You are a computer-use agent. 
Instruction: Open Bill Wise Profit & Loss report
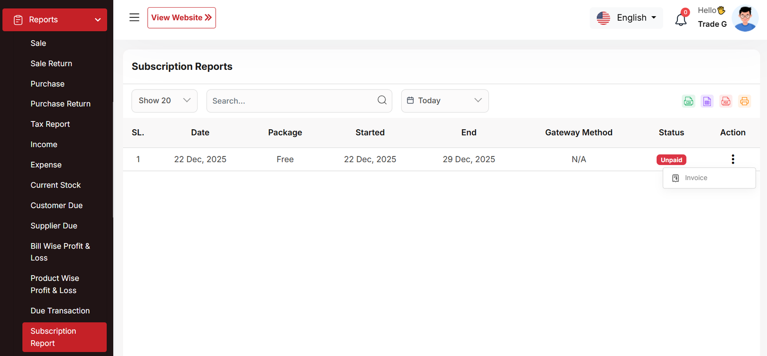click(60, 252)
